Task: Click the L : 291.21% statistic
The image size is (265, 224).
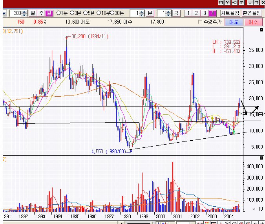Action: tap(227, 46)
